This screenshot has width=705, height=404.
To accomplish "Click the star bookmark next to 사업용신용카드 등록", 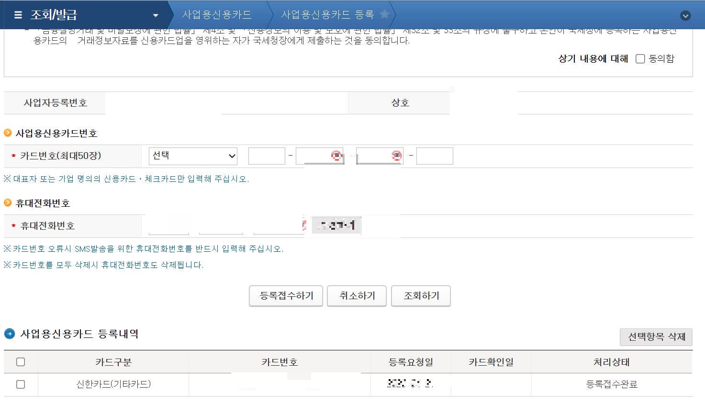I will 384,14.
